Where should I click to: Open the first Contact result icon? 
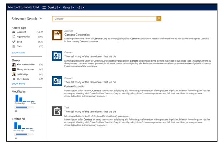click(x=57, y=56)
